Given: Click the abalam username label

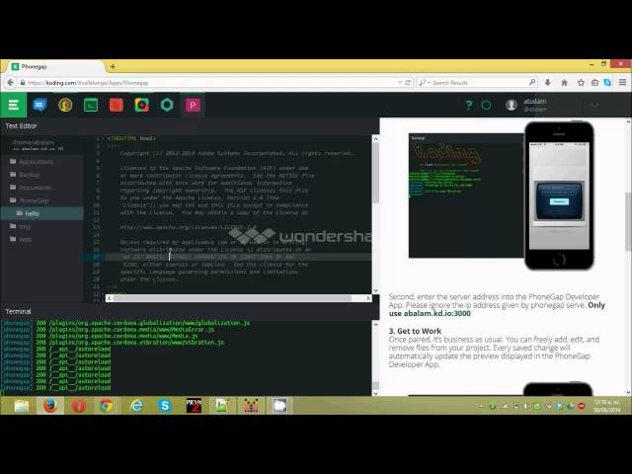Looking at the screenshot, I should point(535,102).
